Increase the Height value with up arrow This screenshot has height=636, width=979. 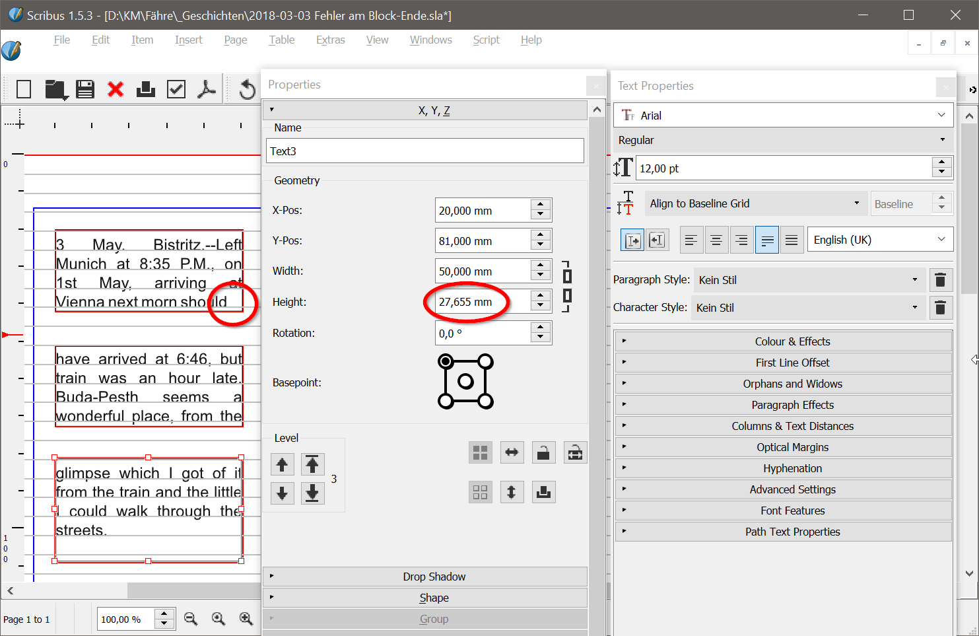[x=541, y=297]
